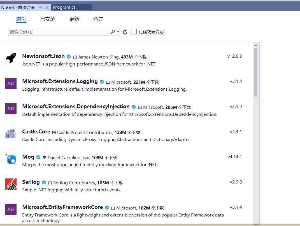This screenshot has height=226, width=300.
Task: Click the Castle.Core castle icon
Action: tap(11, 133)
